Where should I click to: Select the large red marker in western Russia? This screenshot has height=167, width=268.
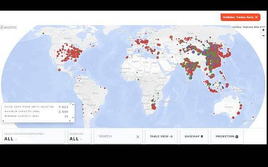coord(171,37)
